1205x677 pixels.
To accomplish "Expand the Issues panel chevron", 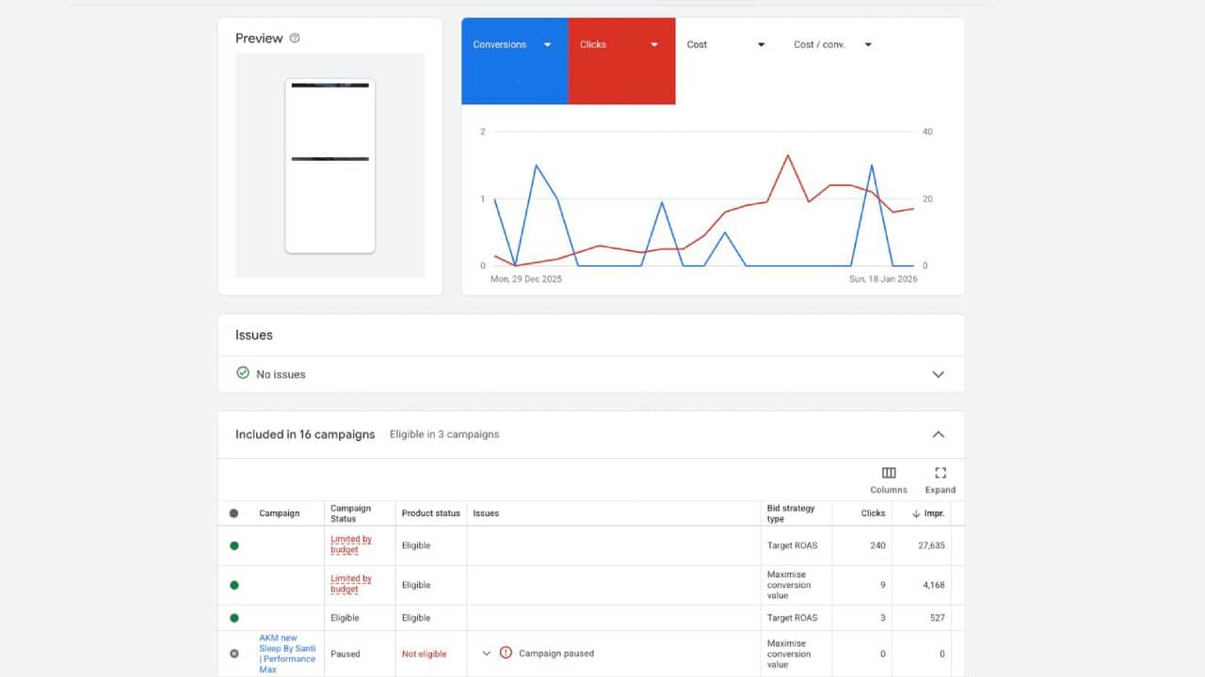I will (x=938, y=374).
